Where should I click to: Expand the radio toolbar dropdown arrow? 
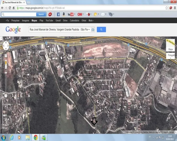coord(114,14)
